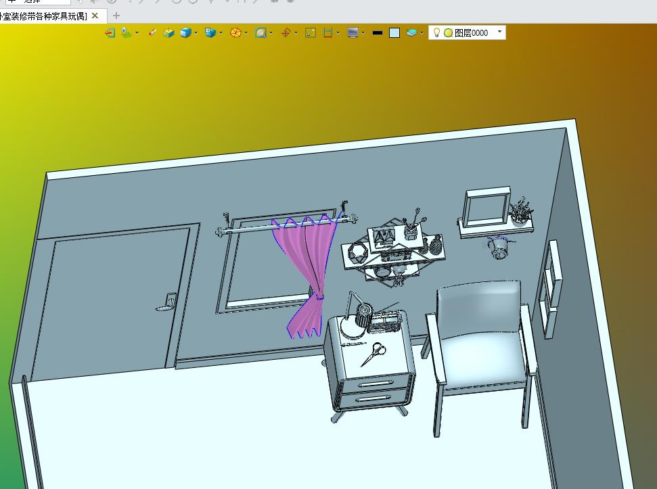Add a new document tab with plus
Viewport: 657px width, 489px height.
coord(116,16)
